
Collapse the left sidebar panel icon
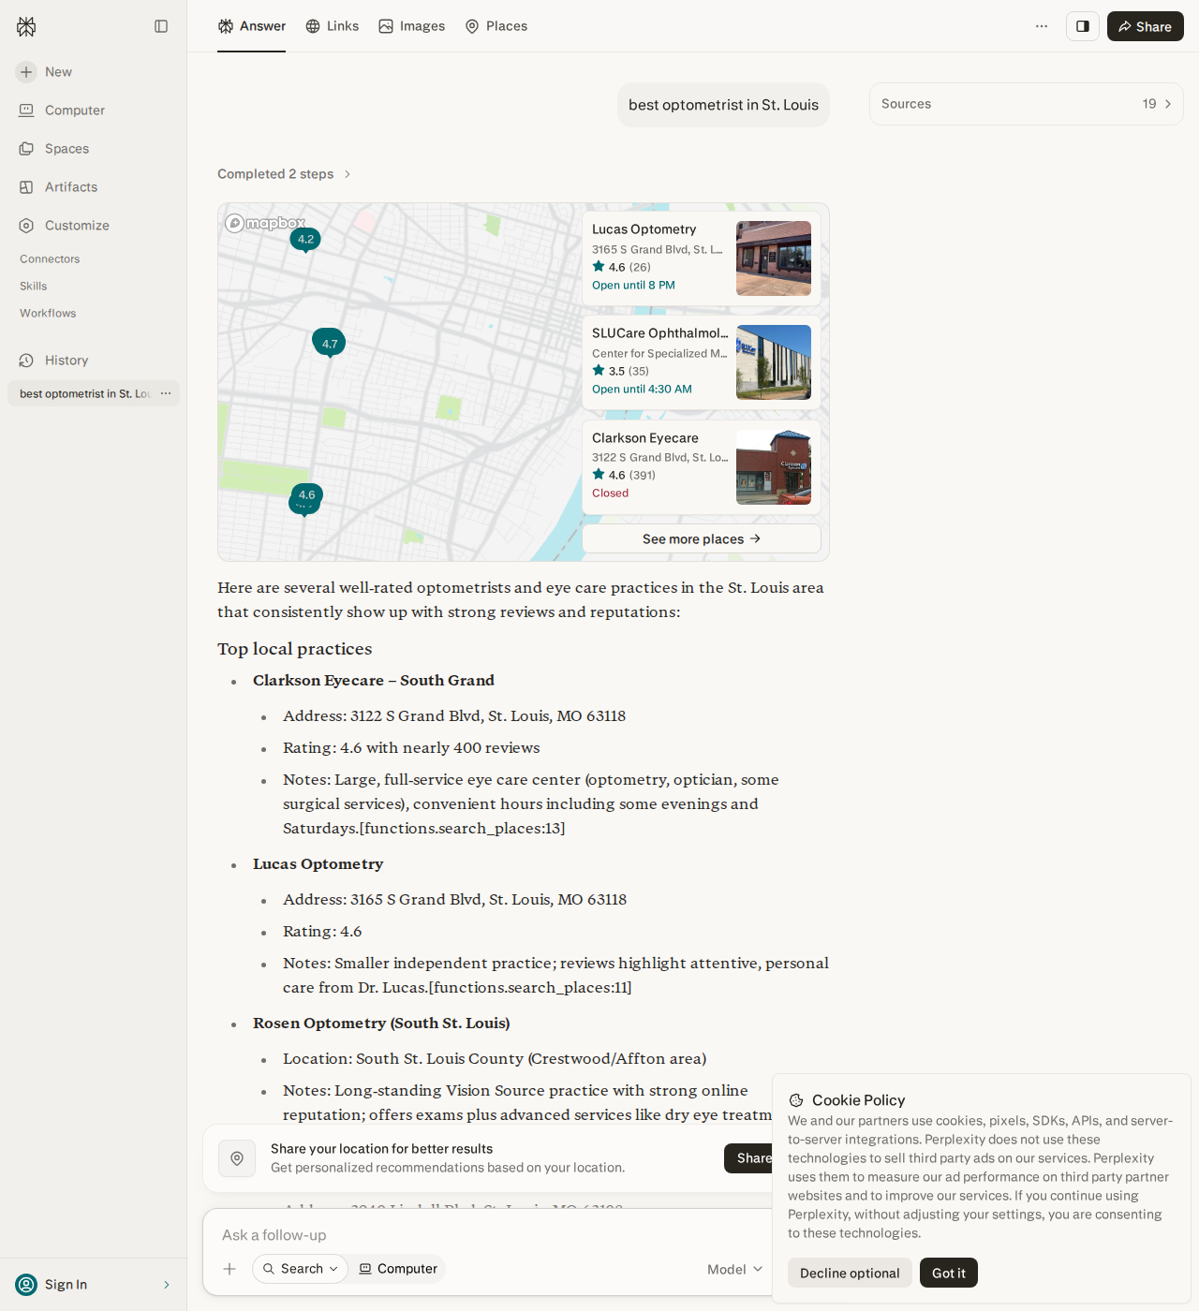tap(161, 26)
